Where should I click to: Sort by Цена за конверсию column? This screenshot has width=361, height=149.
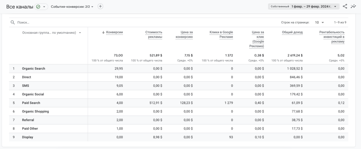pos(184,34)
